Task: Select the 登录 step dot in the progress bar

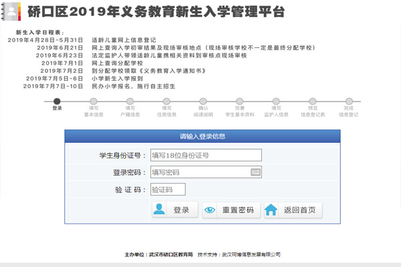Action: point(57,101)
